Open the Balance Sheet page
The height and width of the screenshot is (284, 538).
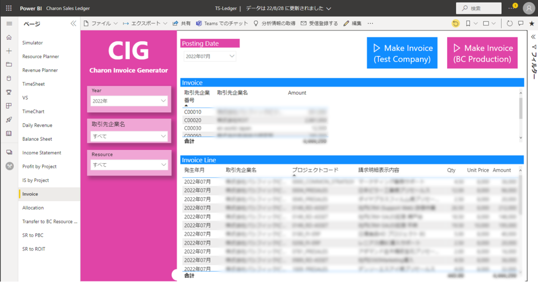(x=37, y=139)
